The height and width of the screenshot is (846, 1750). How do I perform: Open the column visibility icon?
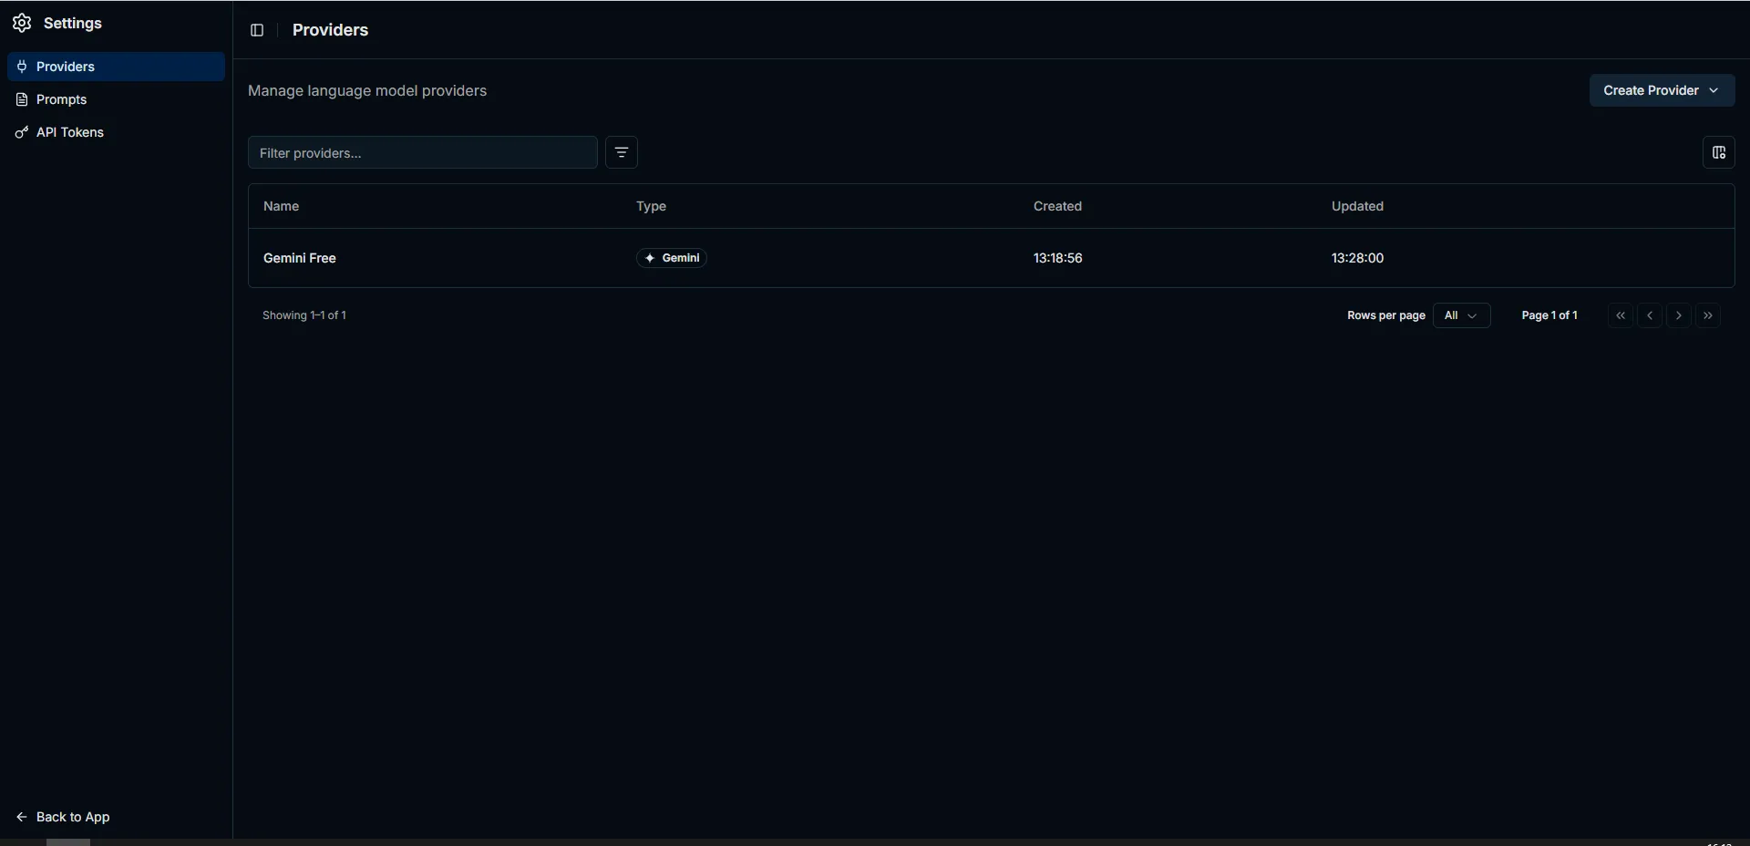click(x=1719, y=152)
